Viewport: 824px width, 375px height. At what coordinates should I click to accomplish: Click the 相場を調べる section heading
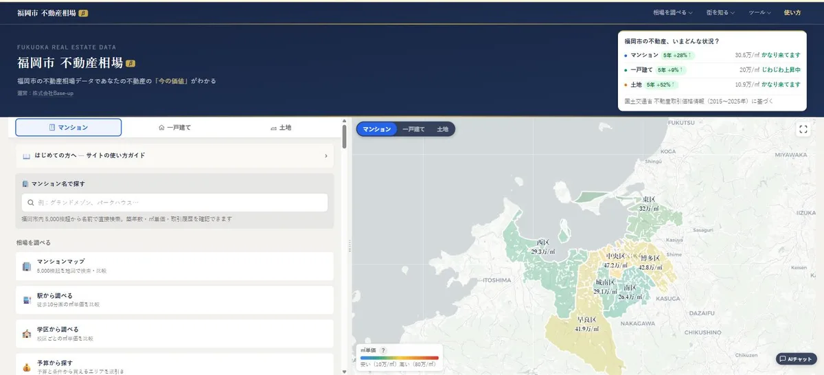click(x=34, y=242)
